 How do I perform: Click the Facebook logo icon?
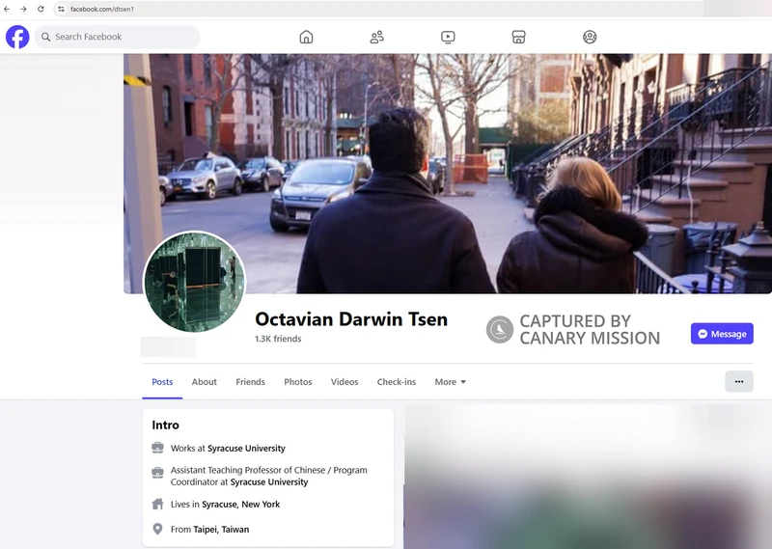click(x=17, y=37)
